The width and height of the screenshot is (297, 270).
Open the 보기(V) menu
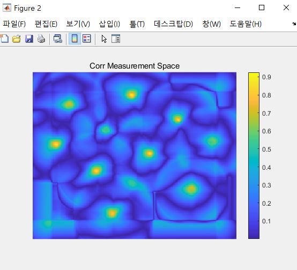click(x=78, y=24)
